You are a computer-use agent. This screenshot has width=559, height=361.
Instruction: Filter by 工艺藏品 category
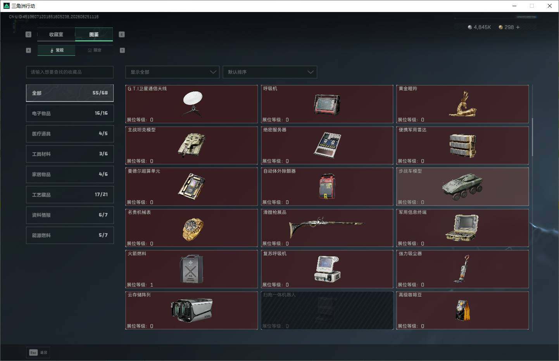point(70,194)
